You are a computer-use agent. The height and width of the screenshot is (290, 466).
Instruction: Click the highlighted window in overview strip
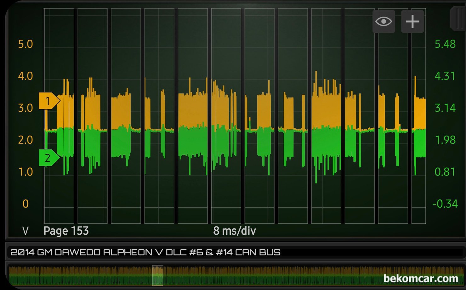157,275
